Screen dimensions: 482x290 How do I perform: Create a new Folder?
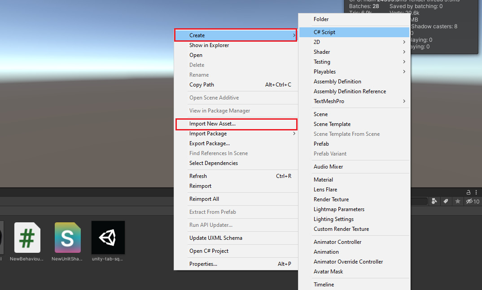click(354, 19)
